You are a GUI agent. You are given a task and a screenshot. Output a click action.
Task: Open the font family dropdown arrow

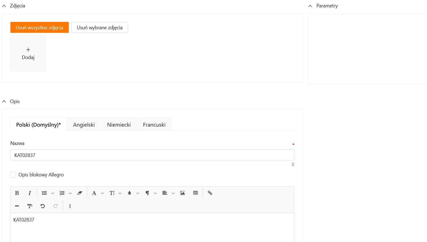click(102, 193)
